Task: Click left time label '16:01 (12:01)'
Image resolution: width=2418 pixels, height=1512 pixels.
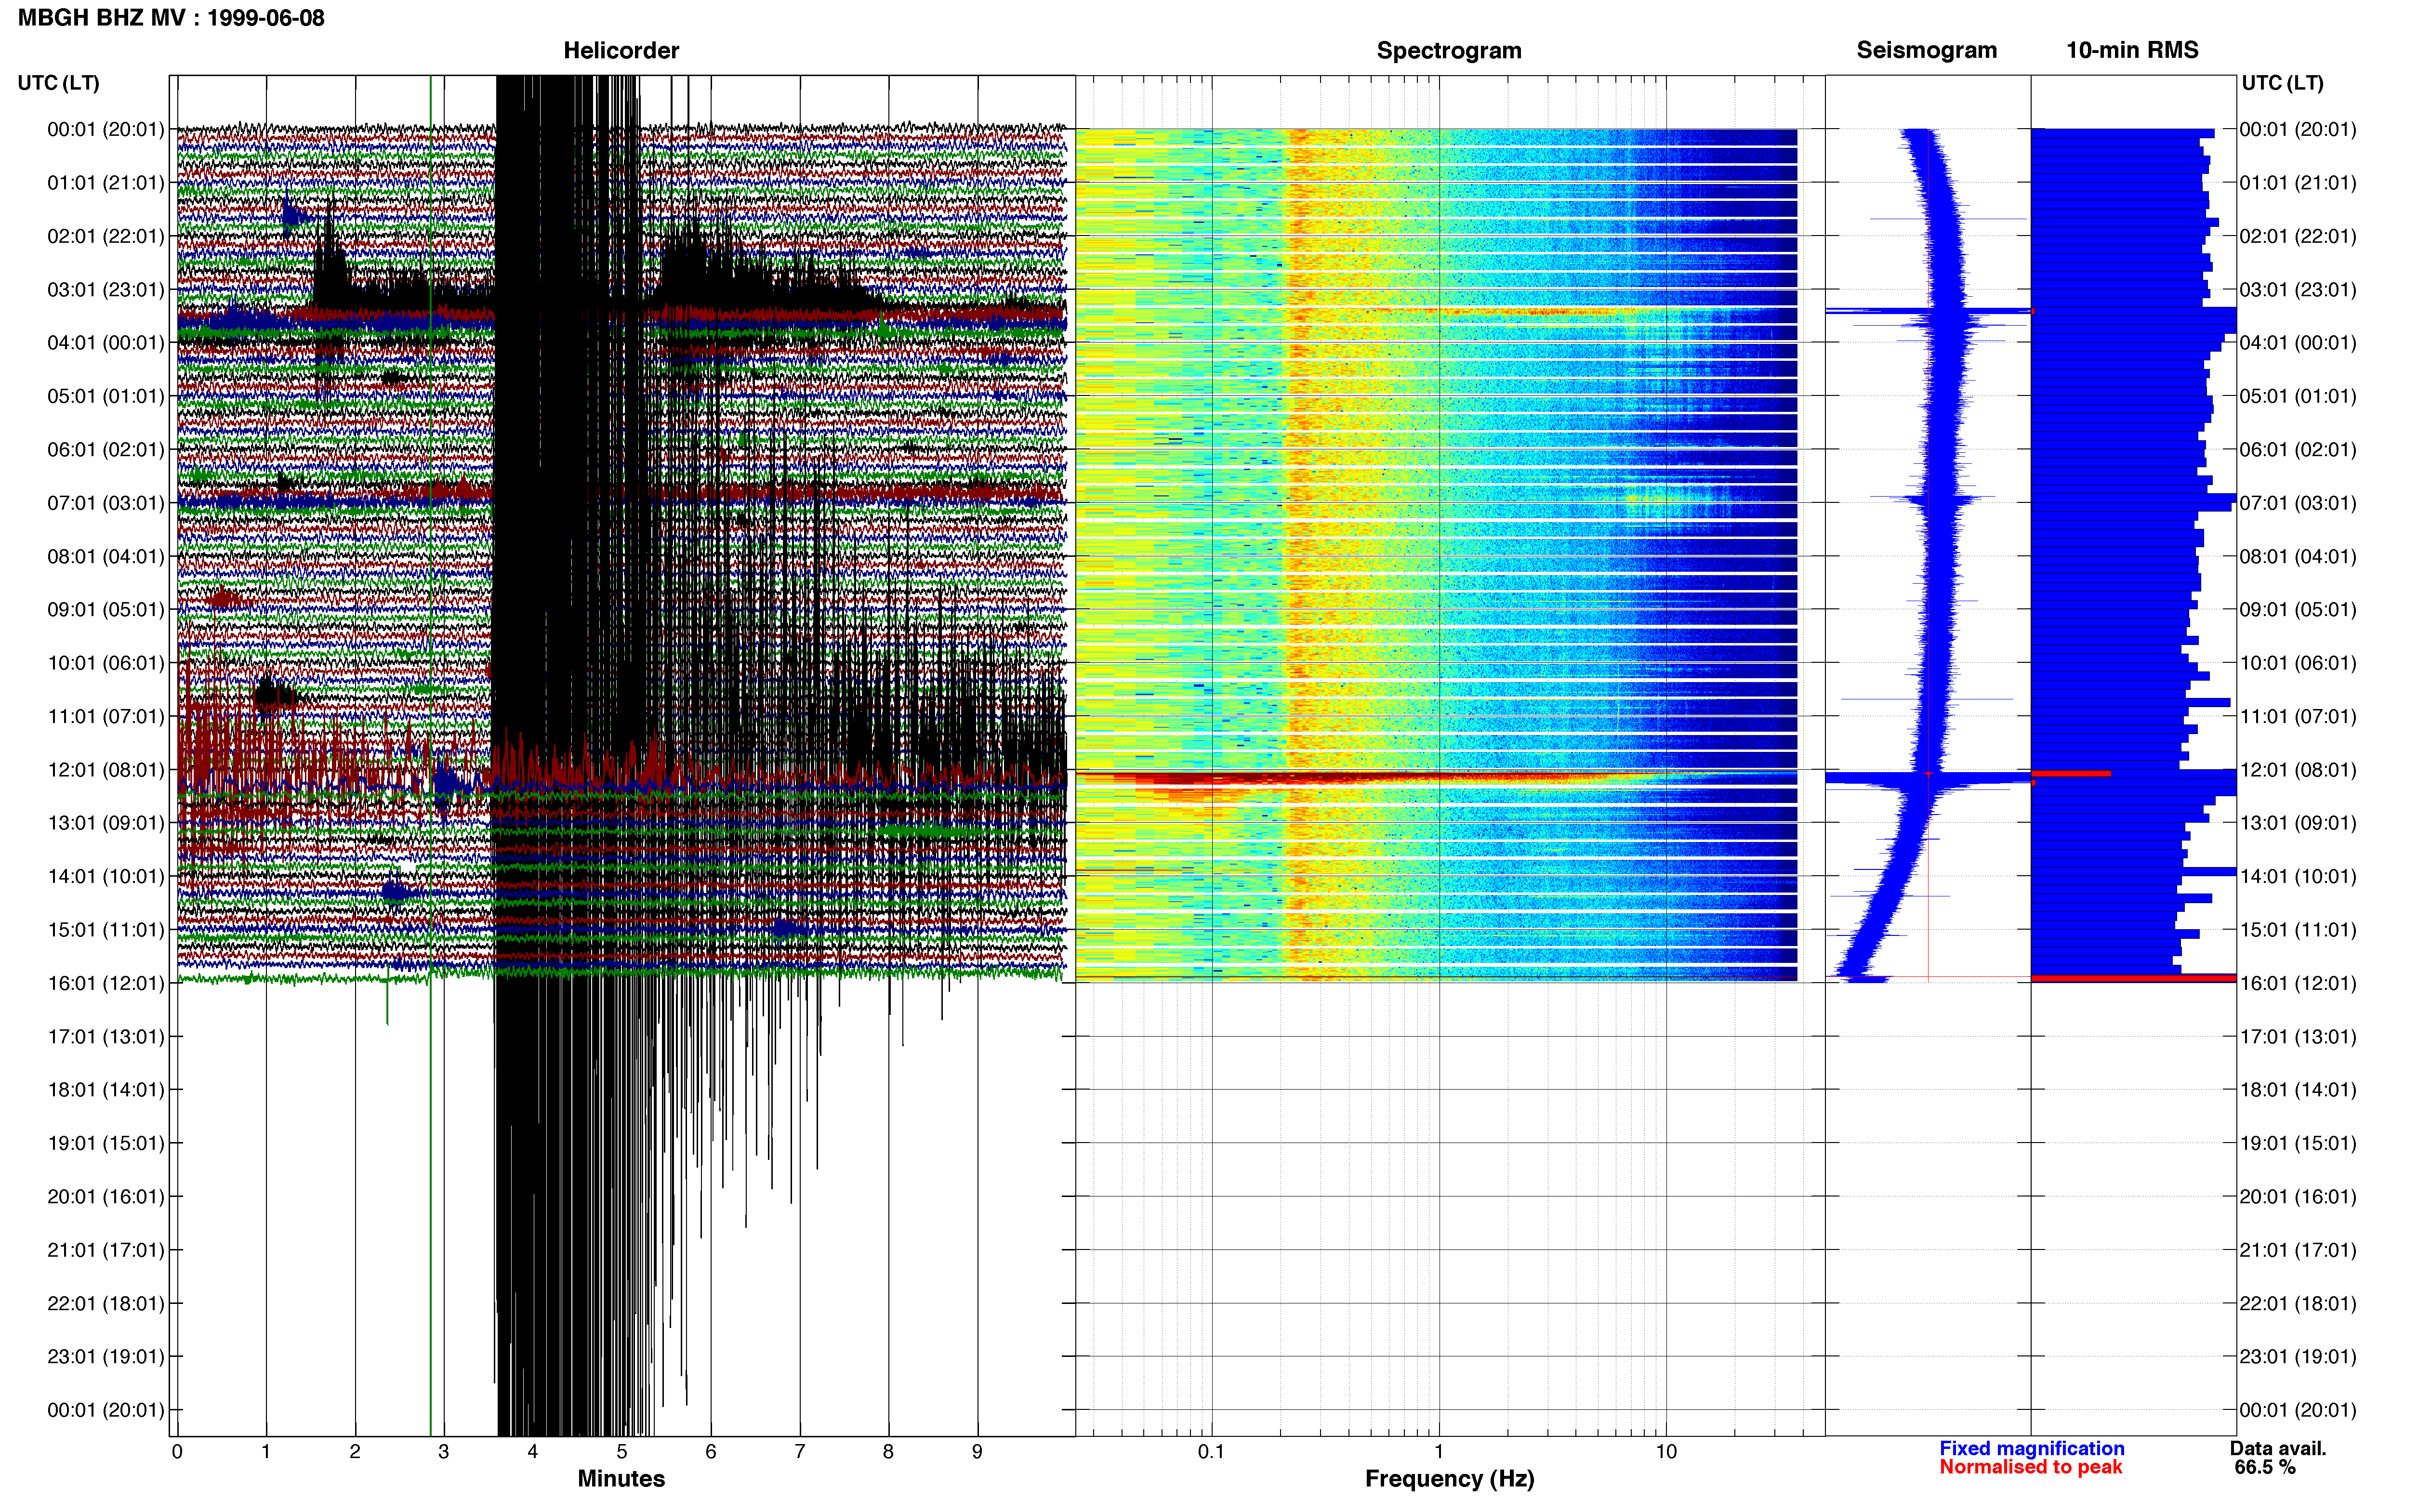Action: click(x=105, y=983)
